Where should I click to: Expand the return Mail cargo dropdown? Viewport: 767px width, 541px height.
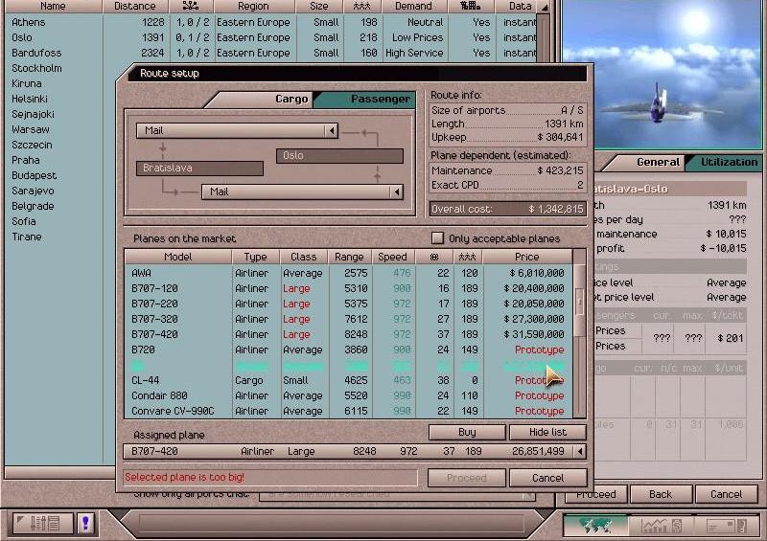pyautogui.click(x=396, y=192)
